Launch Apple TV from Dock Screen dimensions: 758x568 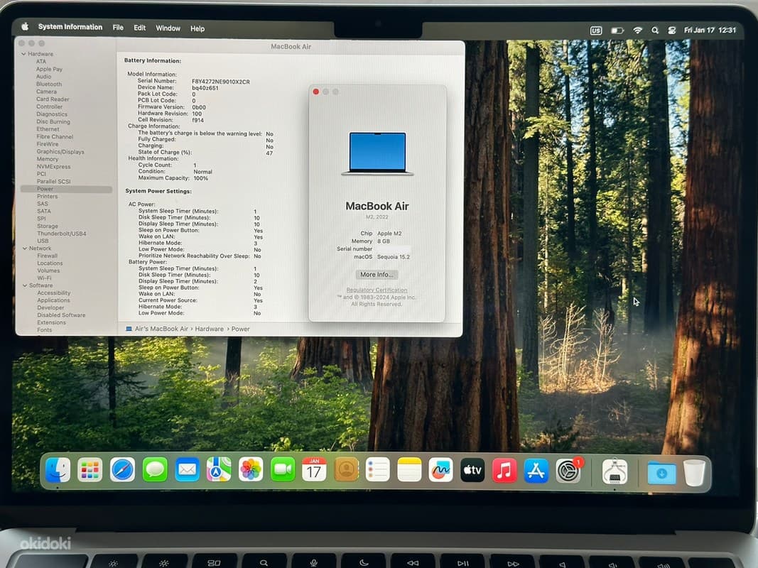(472, 470)
